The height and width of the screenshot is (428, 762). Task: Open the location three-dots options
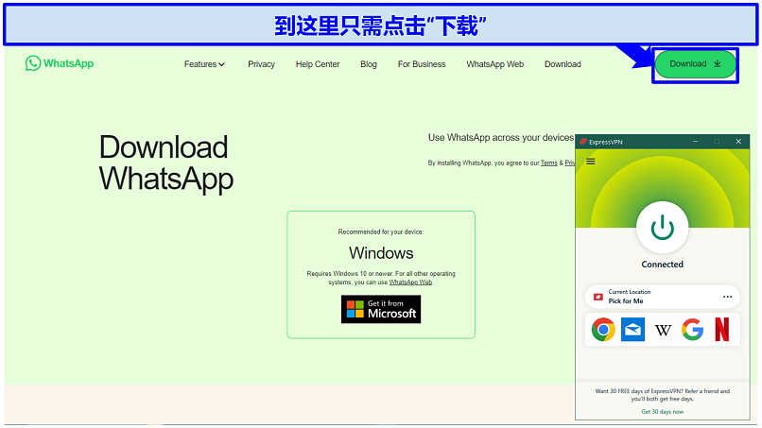(727, 297)
